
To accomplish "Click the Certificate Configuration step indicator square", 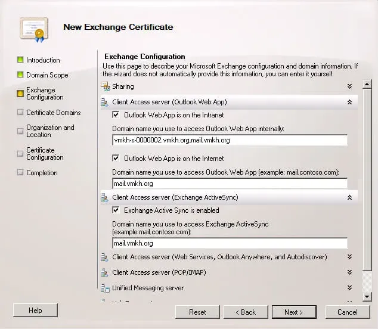I will pos(20,154).
